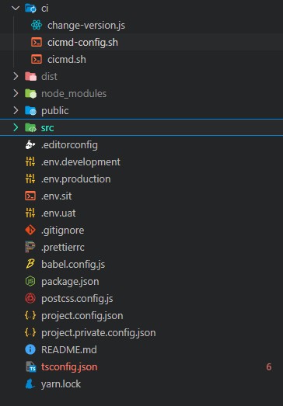Click the Node.js icon beside package.json
Image resolution: width=283 pixels, height=406 pixels.
click(30, 281)
